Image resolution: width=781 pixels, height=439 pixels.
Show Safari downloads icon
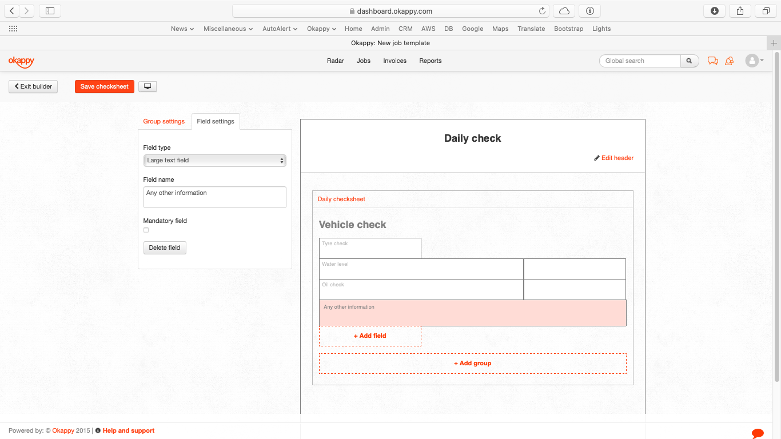tap(714, 11)
